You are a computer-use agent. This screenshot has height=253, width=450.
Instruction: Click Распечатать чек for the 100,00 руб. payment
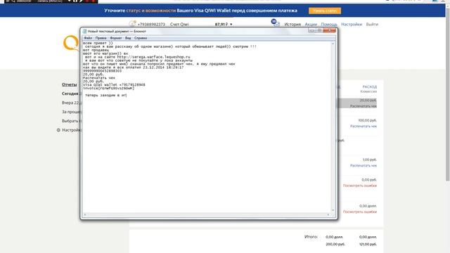pyautogui.click(x=364, y=126)
